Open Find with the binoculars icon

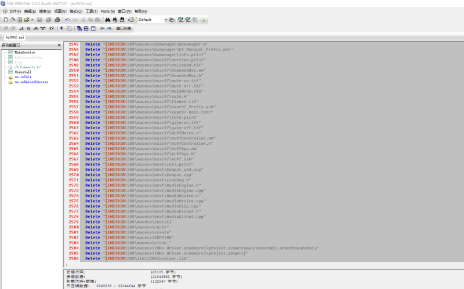click(108, 20)
